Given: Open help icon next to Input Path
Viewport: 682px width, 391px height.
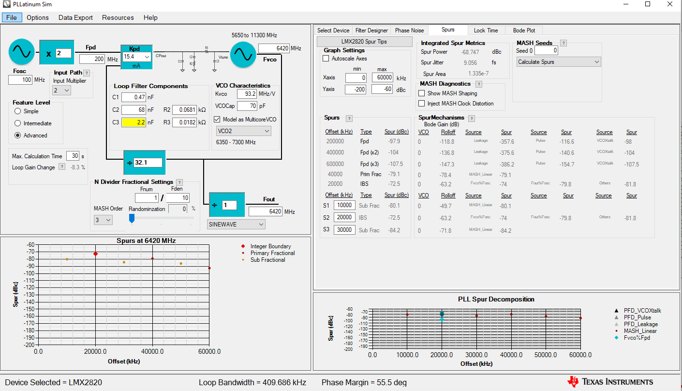Looking at the screenshot, I should pyautogui.click(x=87, y=73).
